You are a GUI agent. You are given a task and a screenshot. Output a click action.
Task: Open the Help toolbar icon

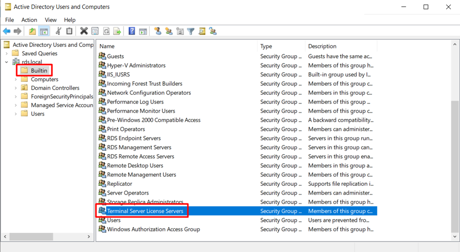pos(132,31)
